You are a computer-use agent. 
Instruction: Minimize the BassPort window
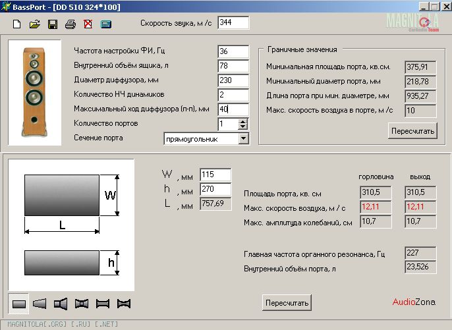pyautogui.click(x=423, y=7)
